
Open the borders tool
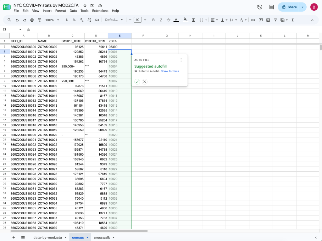(193, 20)
